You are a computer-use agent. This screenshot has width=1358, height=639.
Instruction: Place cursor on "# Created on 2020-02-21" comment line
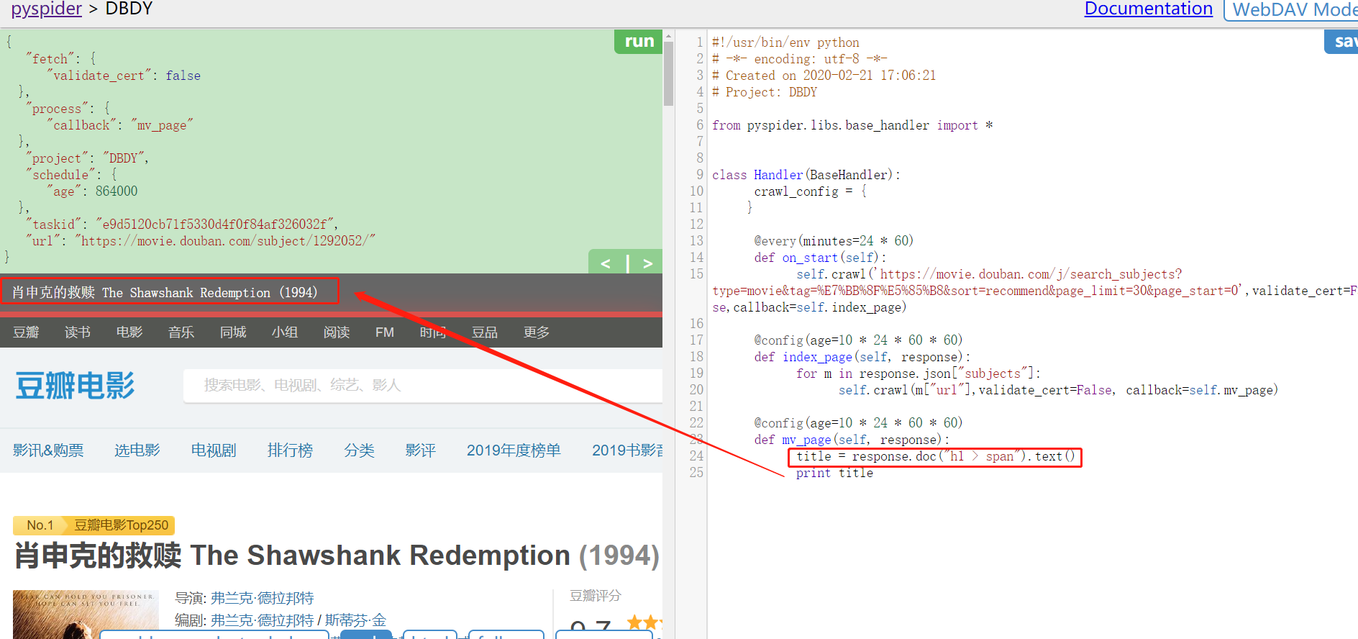824,76
